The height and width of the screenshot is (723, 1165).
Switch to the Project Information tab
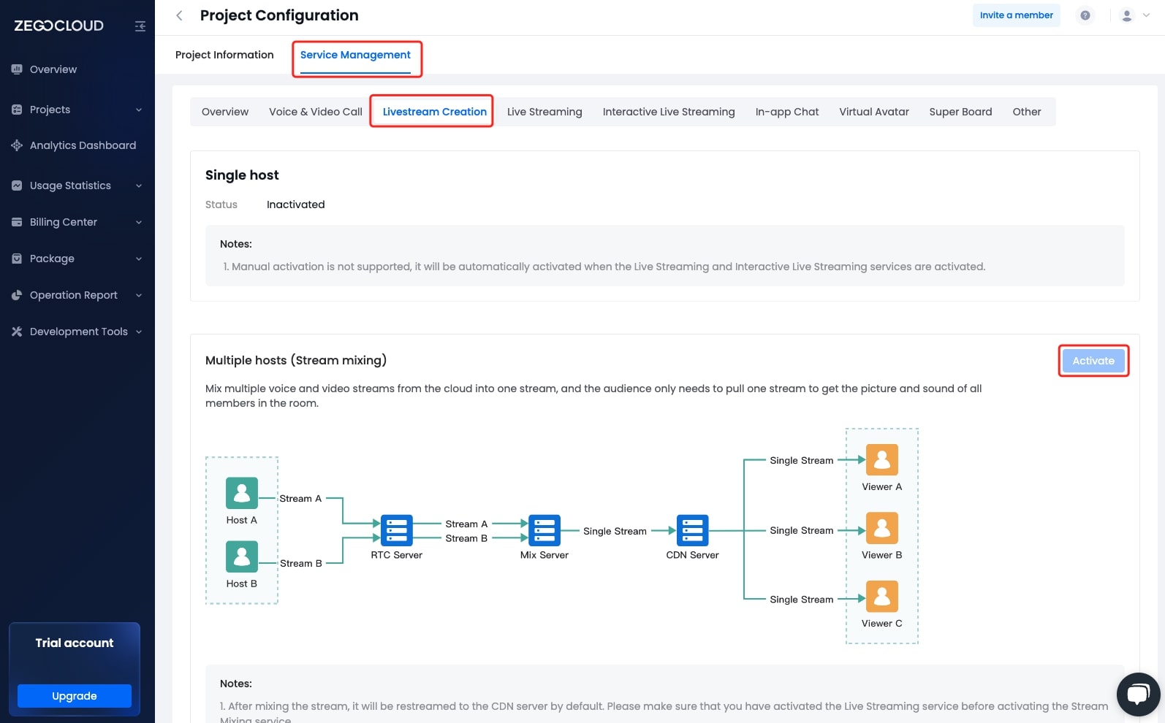[224, 55]
